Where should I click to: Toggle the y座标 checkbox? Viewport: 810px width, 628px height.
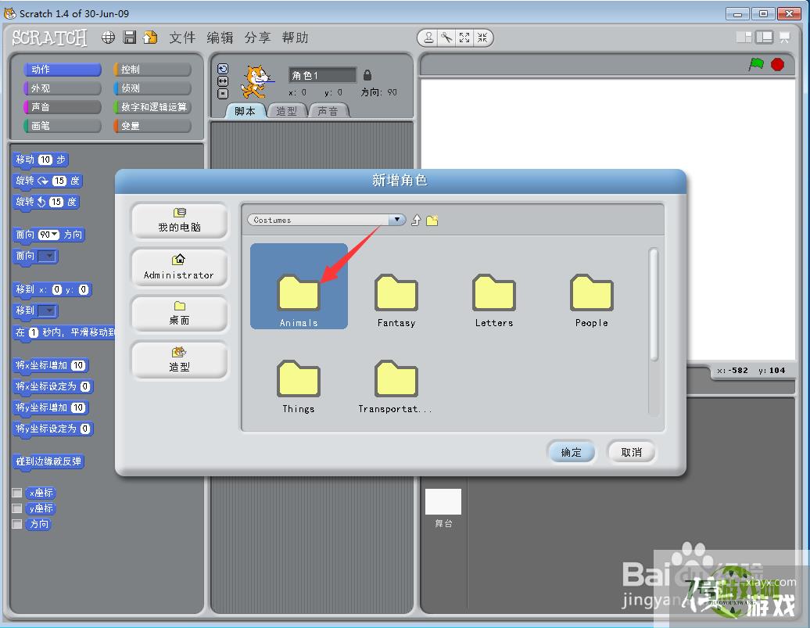[17, 508]
